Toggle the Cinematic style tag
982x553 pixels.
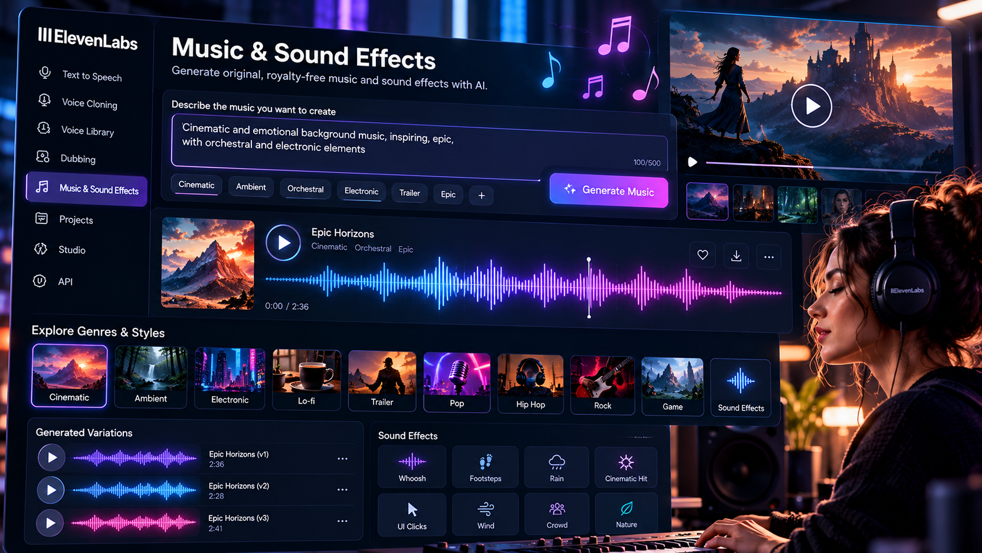(x=197, y=185)
